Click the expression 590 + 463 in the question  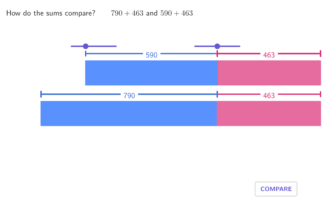coord(176,13)
